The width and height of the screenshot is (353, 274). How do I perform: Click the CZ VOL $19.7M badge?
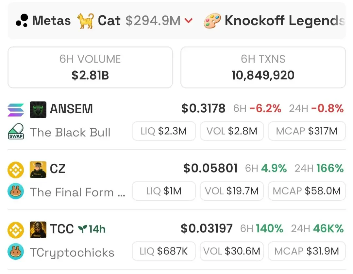pyautogui.click(x=232, y=191)
